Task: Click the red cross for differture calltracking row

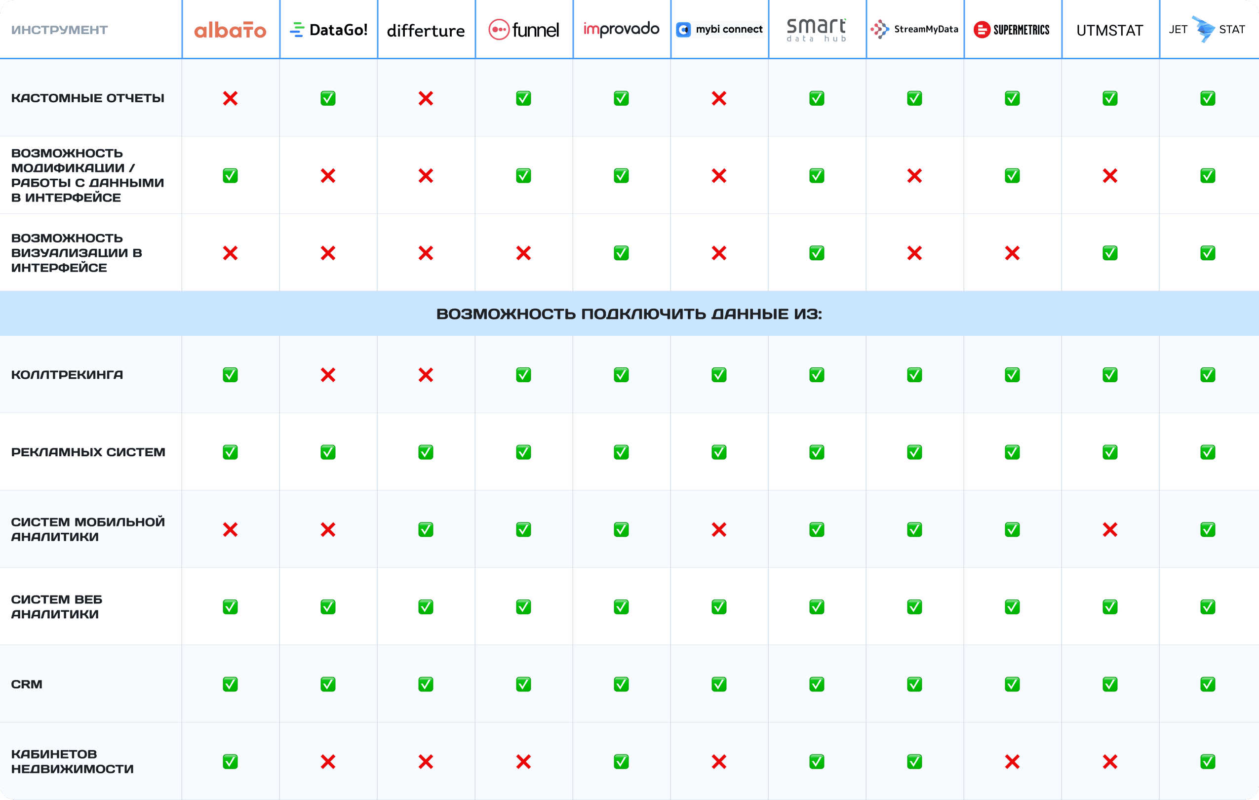Action: pyautogui.click(x=426, y=375)
